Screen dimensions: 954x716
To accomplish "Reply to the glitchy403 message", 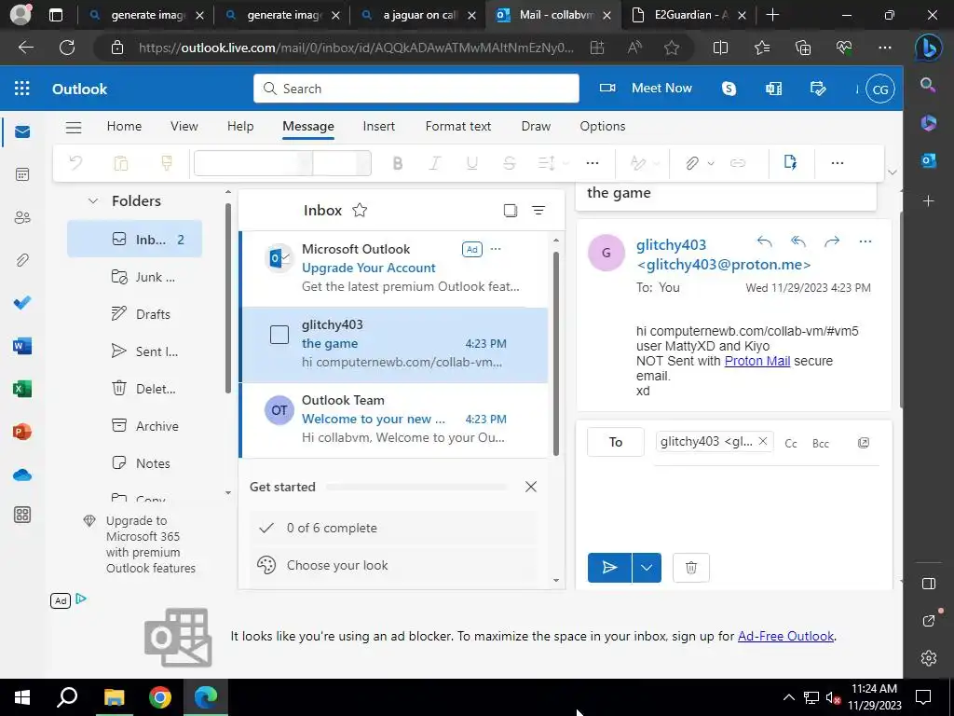I will pyautogui.click(x=765, y=241).
